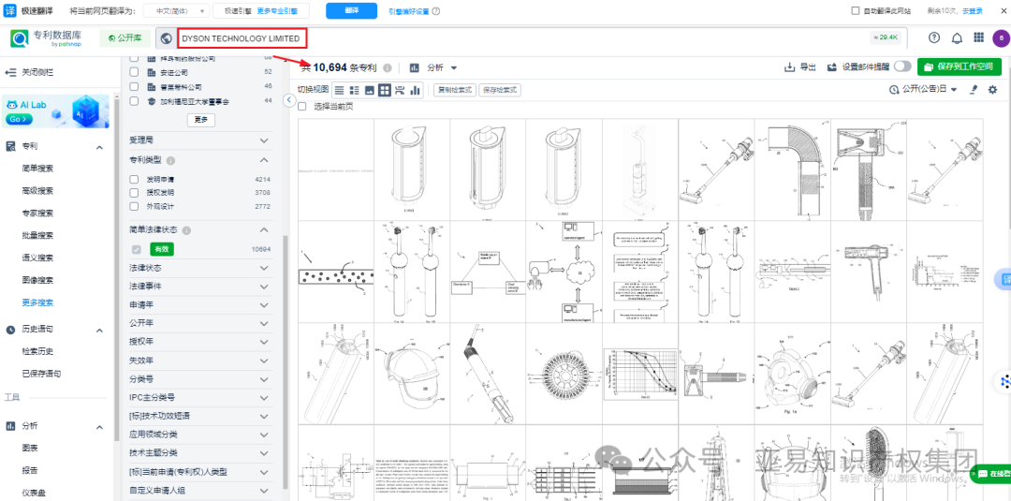Click the translation help icon by 引擎偏好设置
Viewport: 1011px width, 501px height.
click(x=436, y=11)
